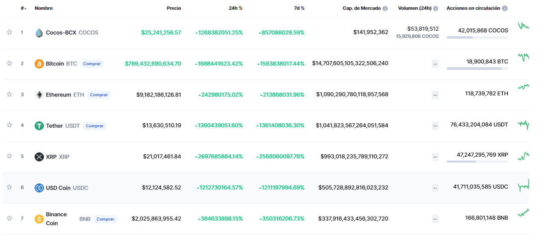Image resolution: width=550 pixels, height=235 pixels.
Task: Toggle the watchlist star for Ethereum
Action: pos(9,95)
